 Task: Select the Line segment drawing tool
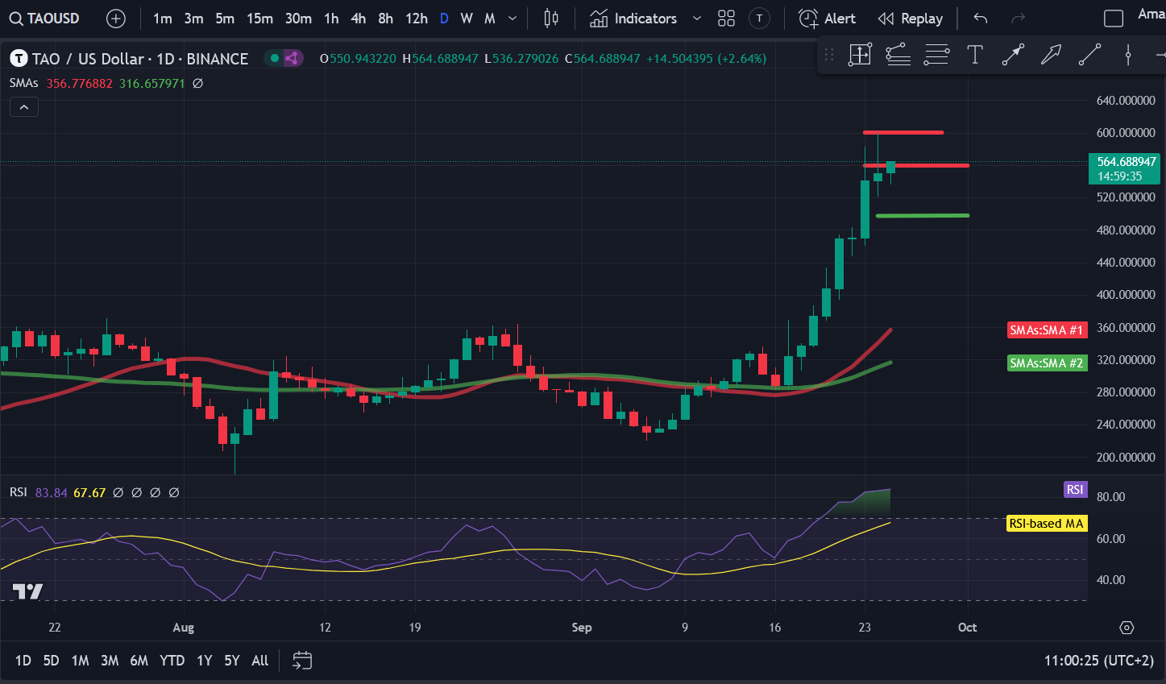tap(1089, 55)
